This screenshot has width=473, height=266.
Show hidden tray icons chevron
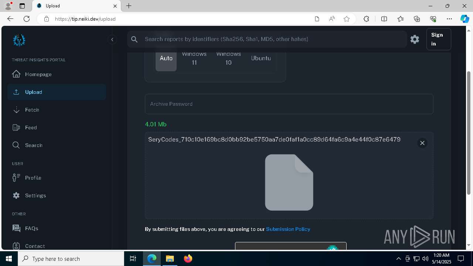pyautogui.click(x=398, y=259)
